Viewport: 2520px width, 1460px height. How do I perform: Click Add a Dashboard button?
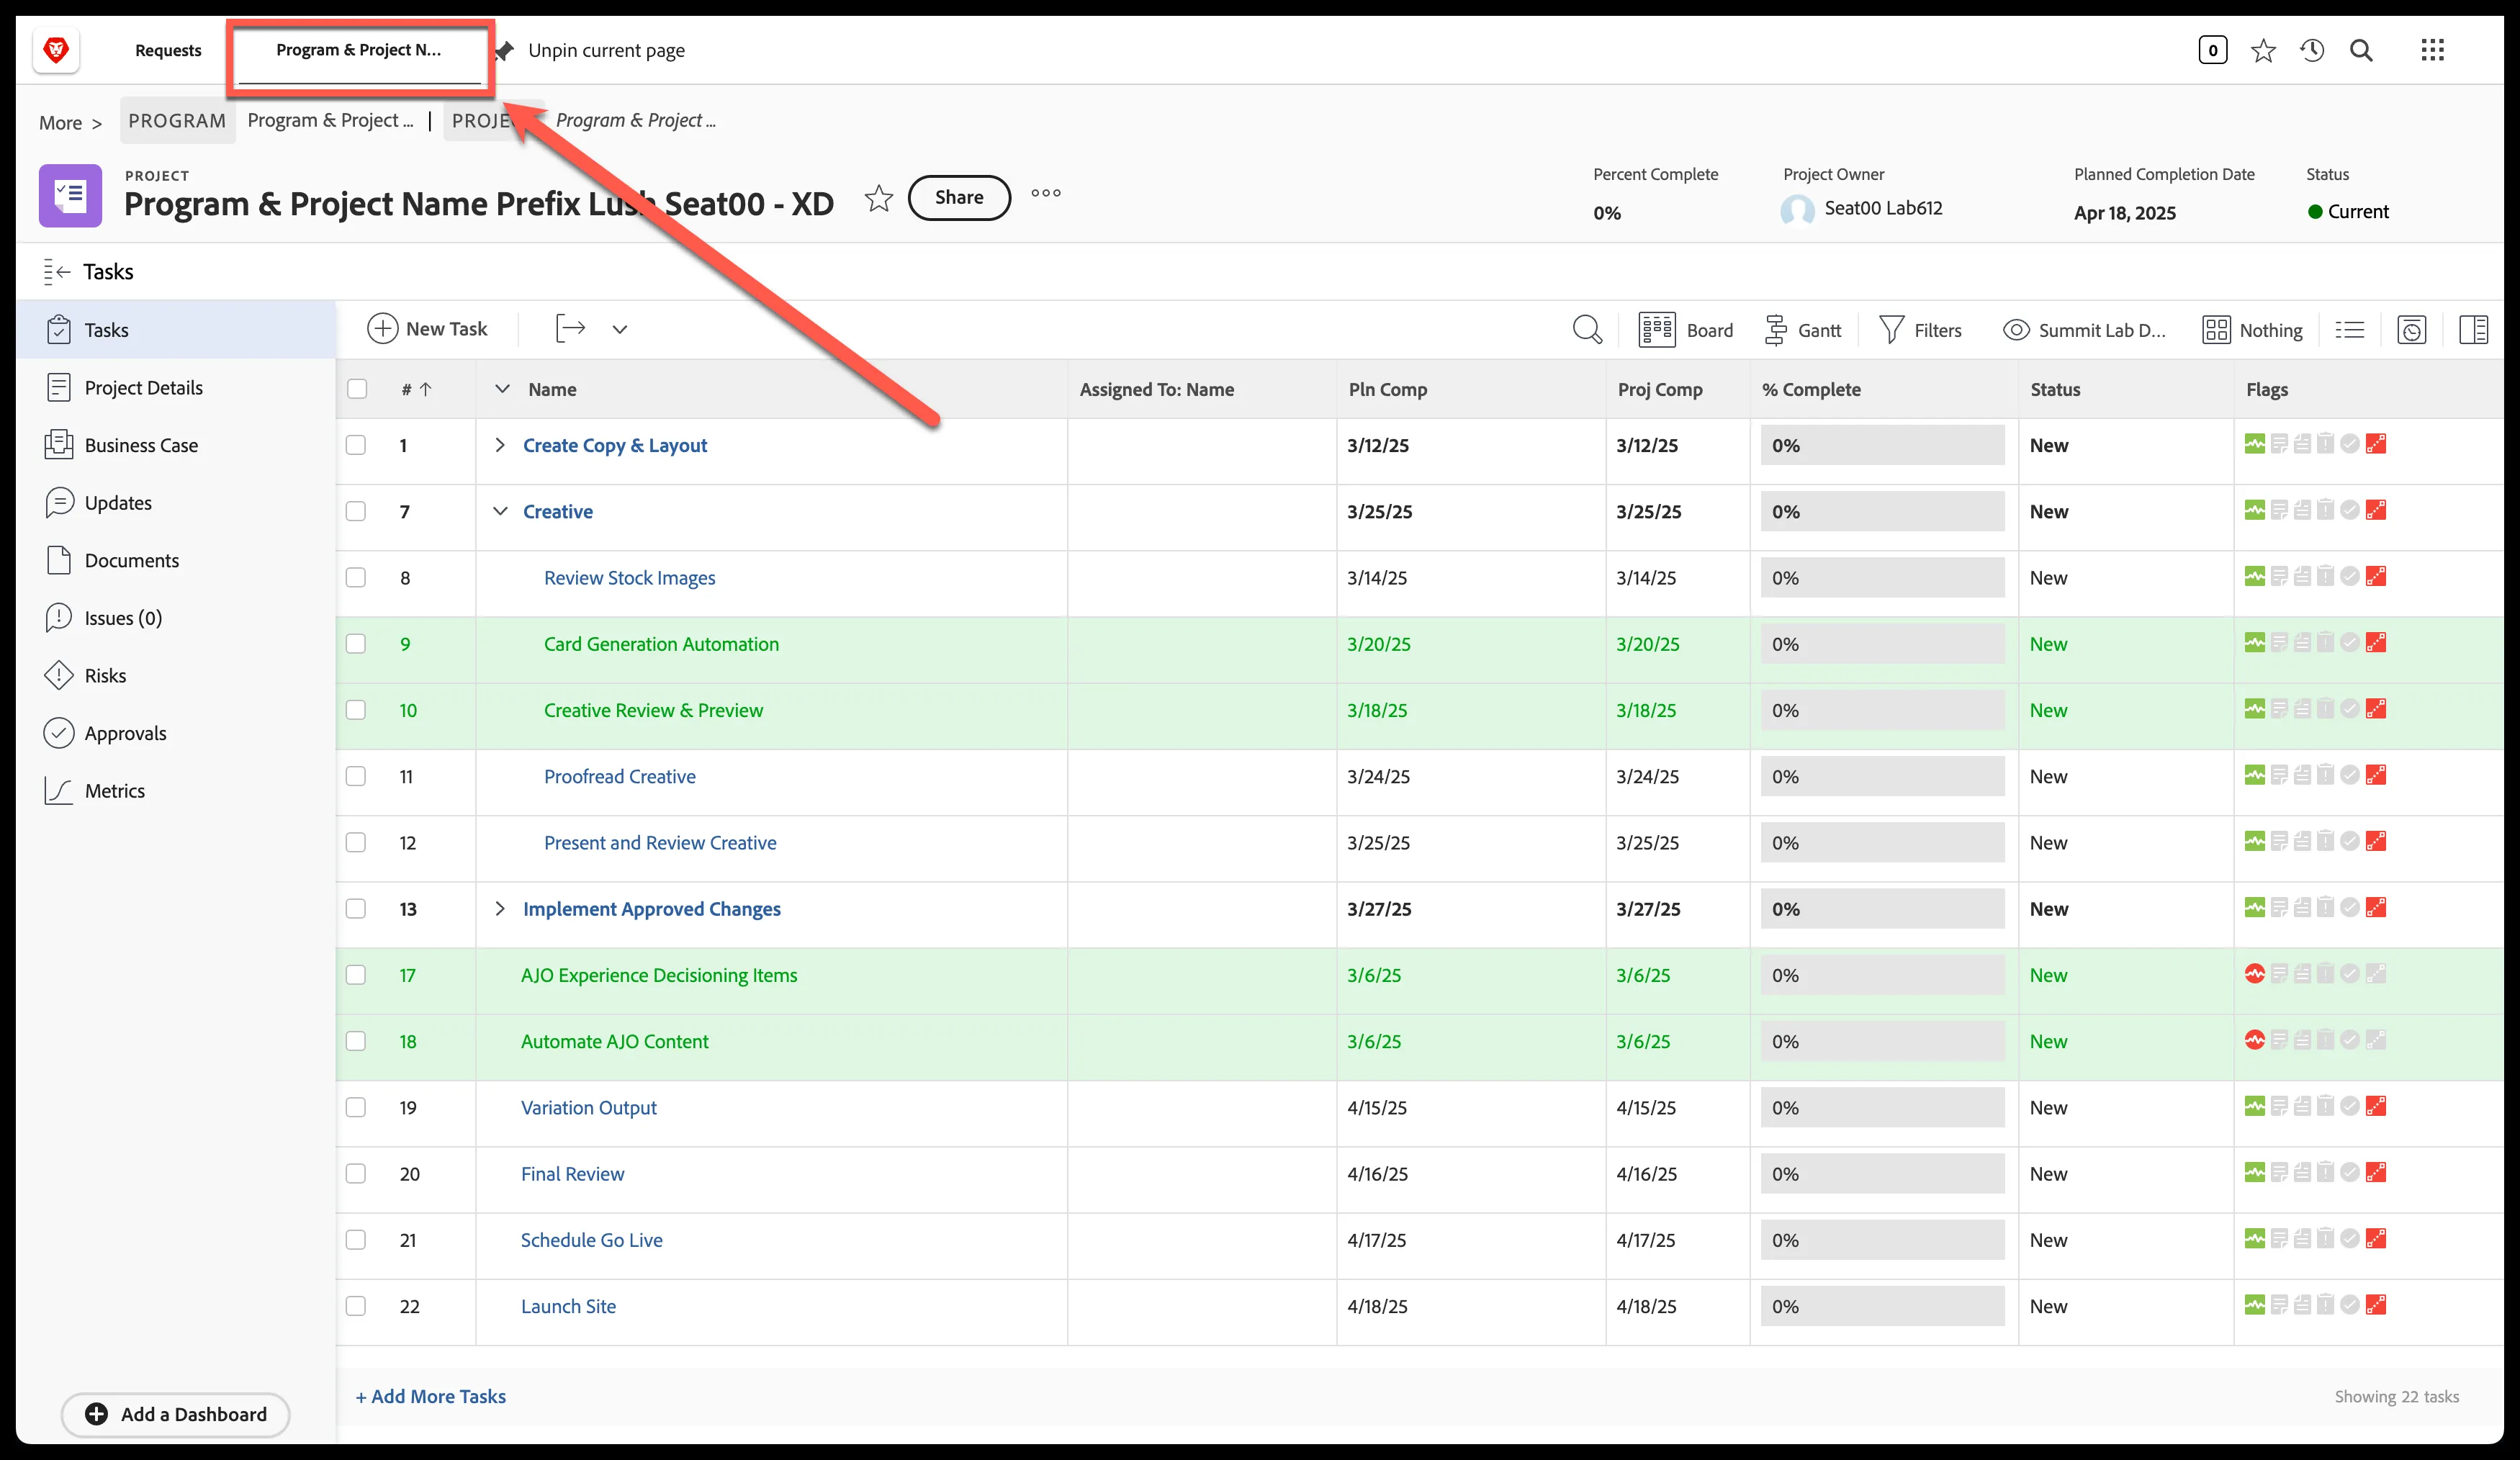pos(176,1414)
